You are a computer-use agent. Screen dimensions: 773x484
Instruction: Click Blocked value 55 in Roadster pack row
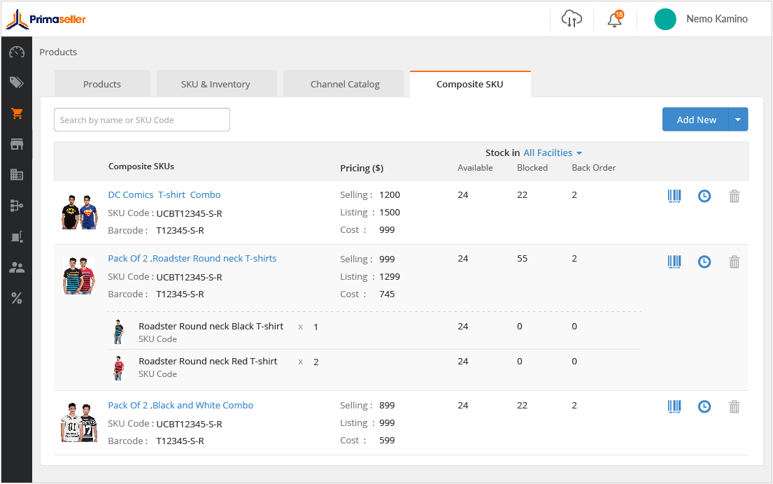[522, 259]
